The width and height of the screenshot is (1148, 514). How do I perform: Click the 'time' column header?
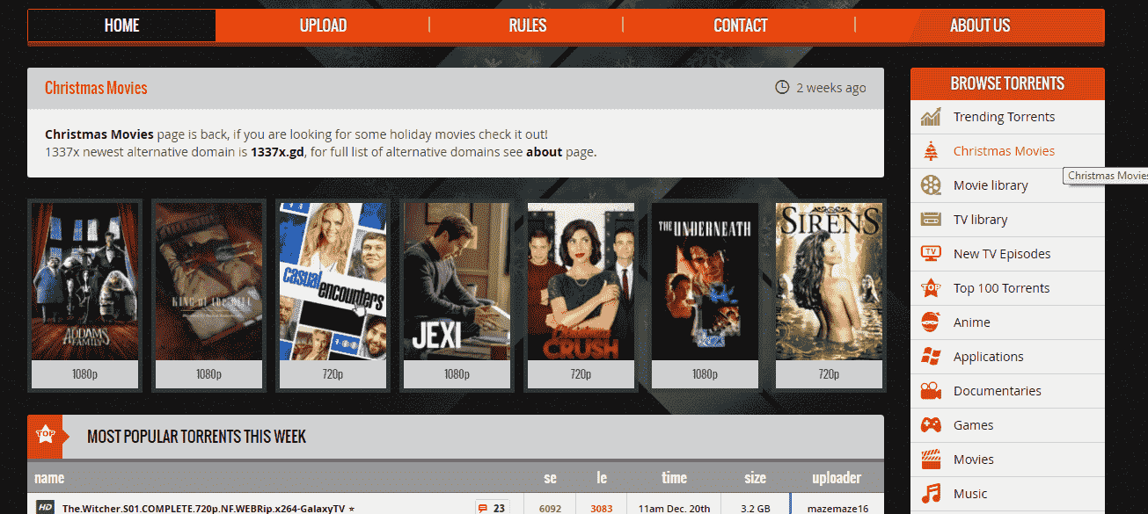[674, 478]
